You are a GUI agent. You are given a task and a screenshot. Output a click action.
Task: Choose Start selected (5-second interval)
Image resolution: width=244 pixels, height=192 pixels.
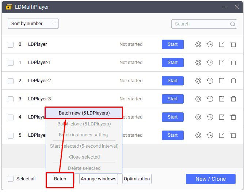point(84,146)
